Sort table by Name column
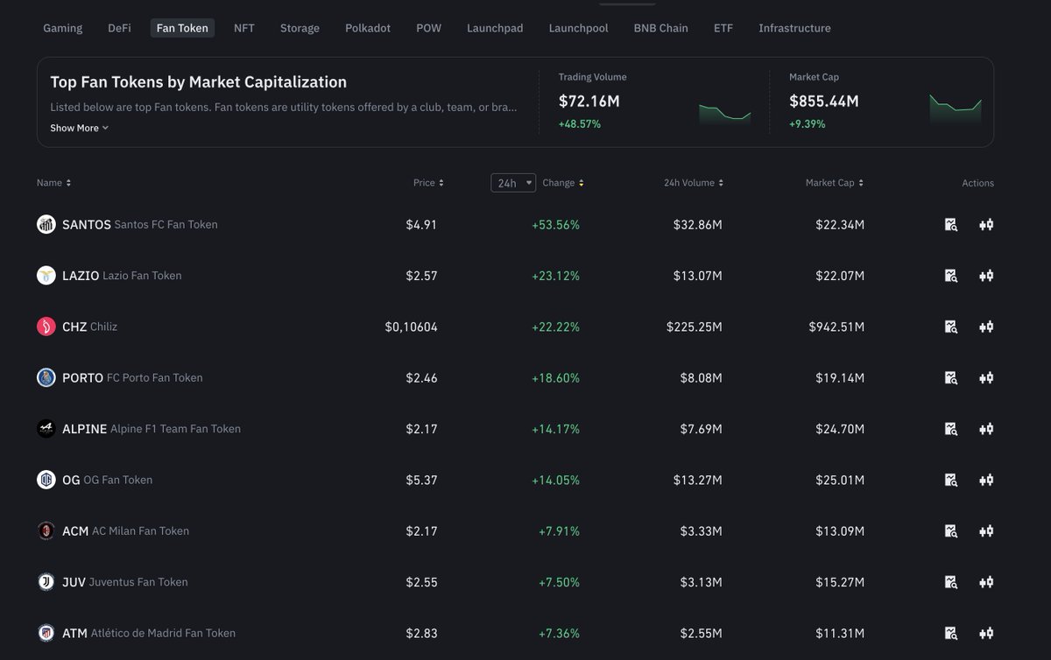 53,183
